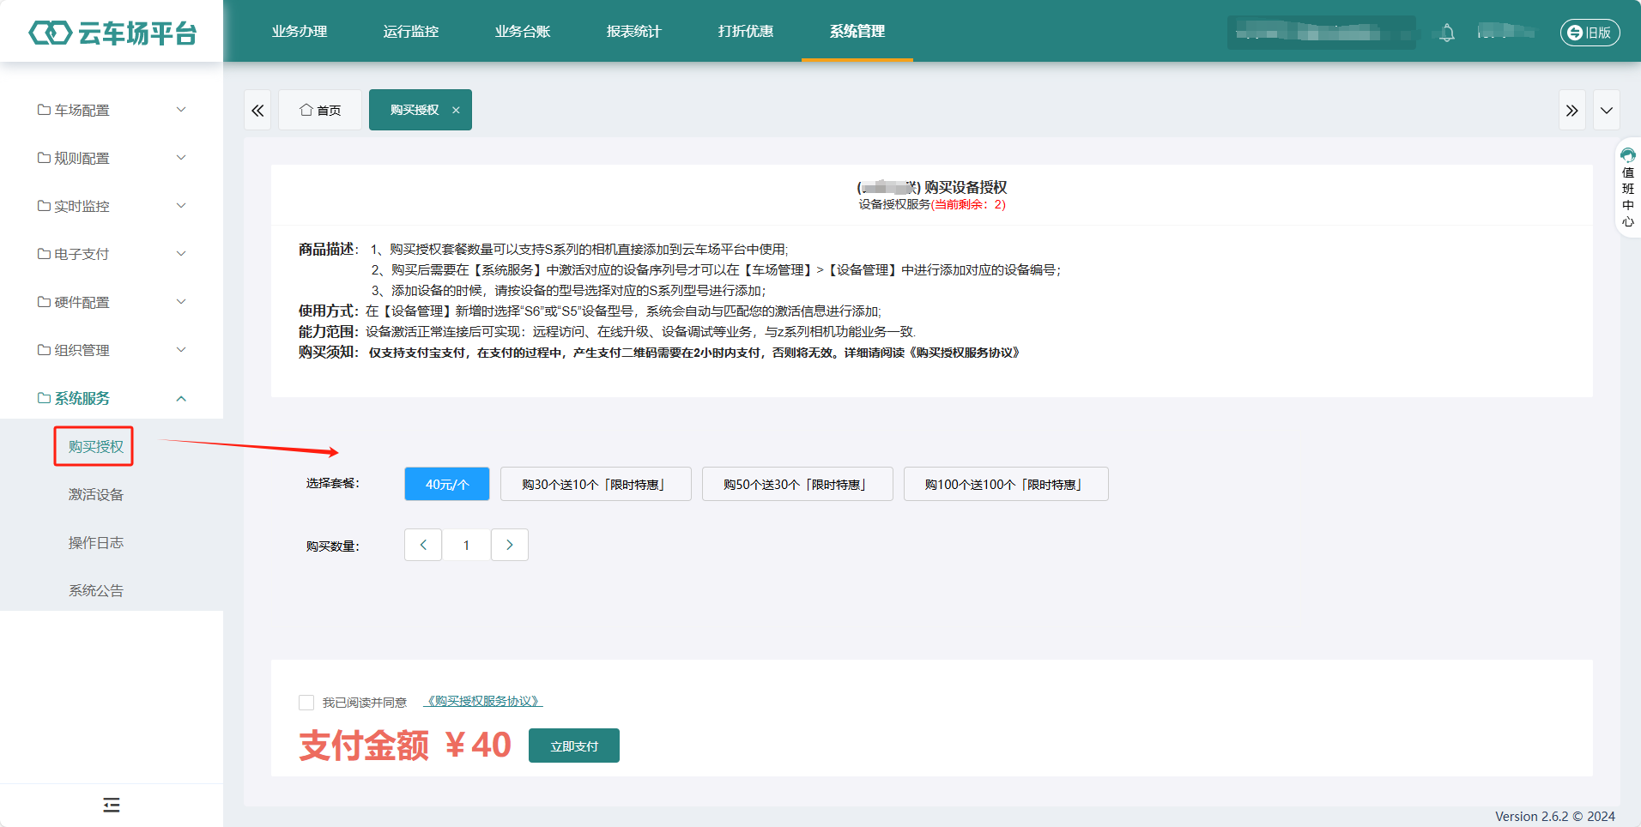This screenshot has height=827, width=1641.
Task: Select 系统管理 top menu
Action: point(857,31)
